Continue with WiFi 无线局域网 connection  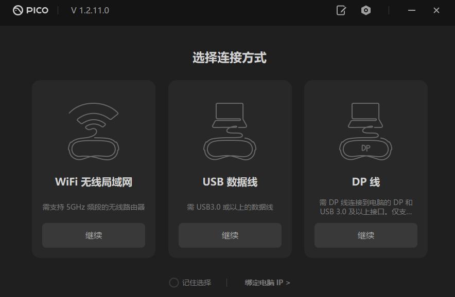coord(94,235)
